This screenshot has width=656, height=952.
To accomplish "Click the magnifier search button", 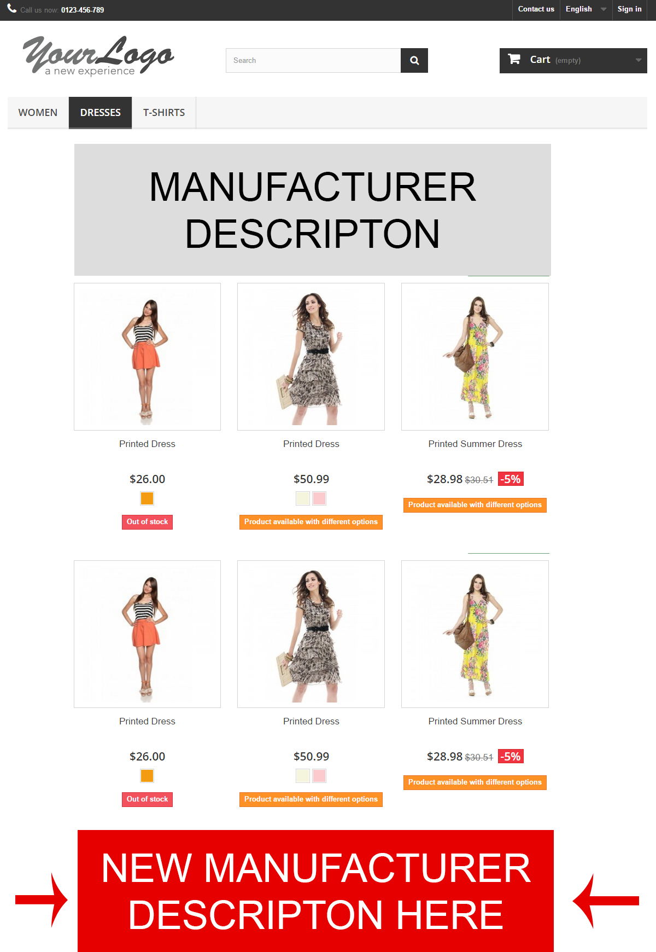I will (x=414, y=60).
